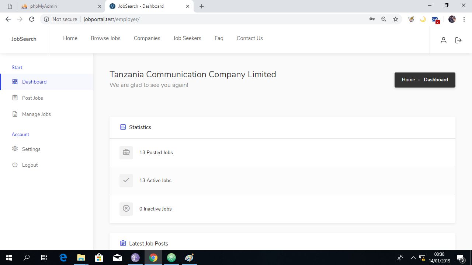This screenshot has width=472, height=265.
Task: Open the browser zoom magnifier icon
Action: click(384, 19)
